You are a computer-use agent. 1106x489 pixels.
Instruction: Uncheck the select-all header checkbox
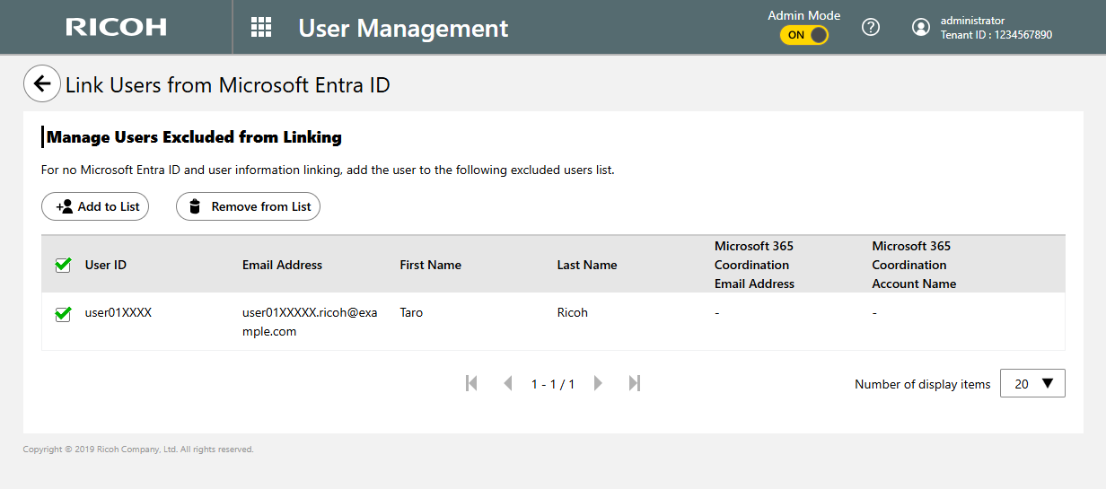coord(63,265)
